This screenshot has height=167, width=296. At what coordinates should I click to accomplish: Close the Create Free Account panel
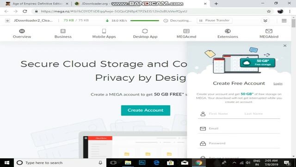(285, 45)
